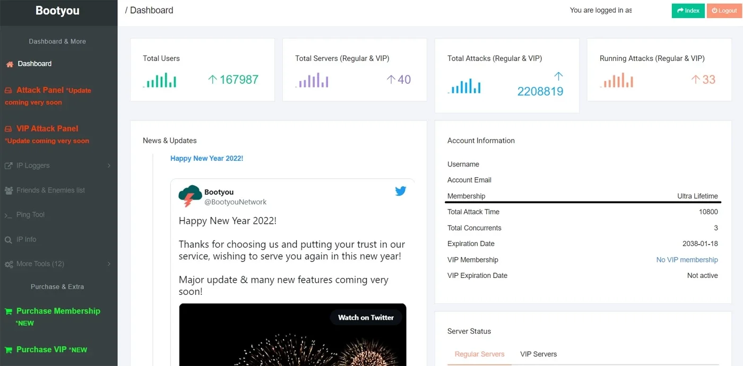Image resolution: width=743 pixels, height=366 pixels.
Task: Click Watch on Twitter on the video
Action: point(366,318)
